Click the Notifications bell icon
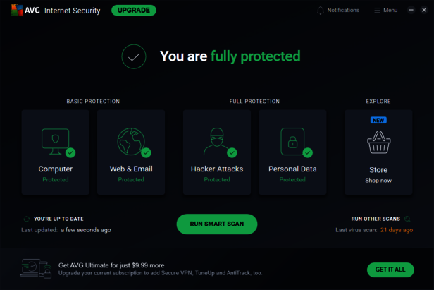Image resolution: width=434 pixels, height=290 pixels. 321,11
